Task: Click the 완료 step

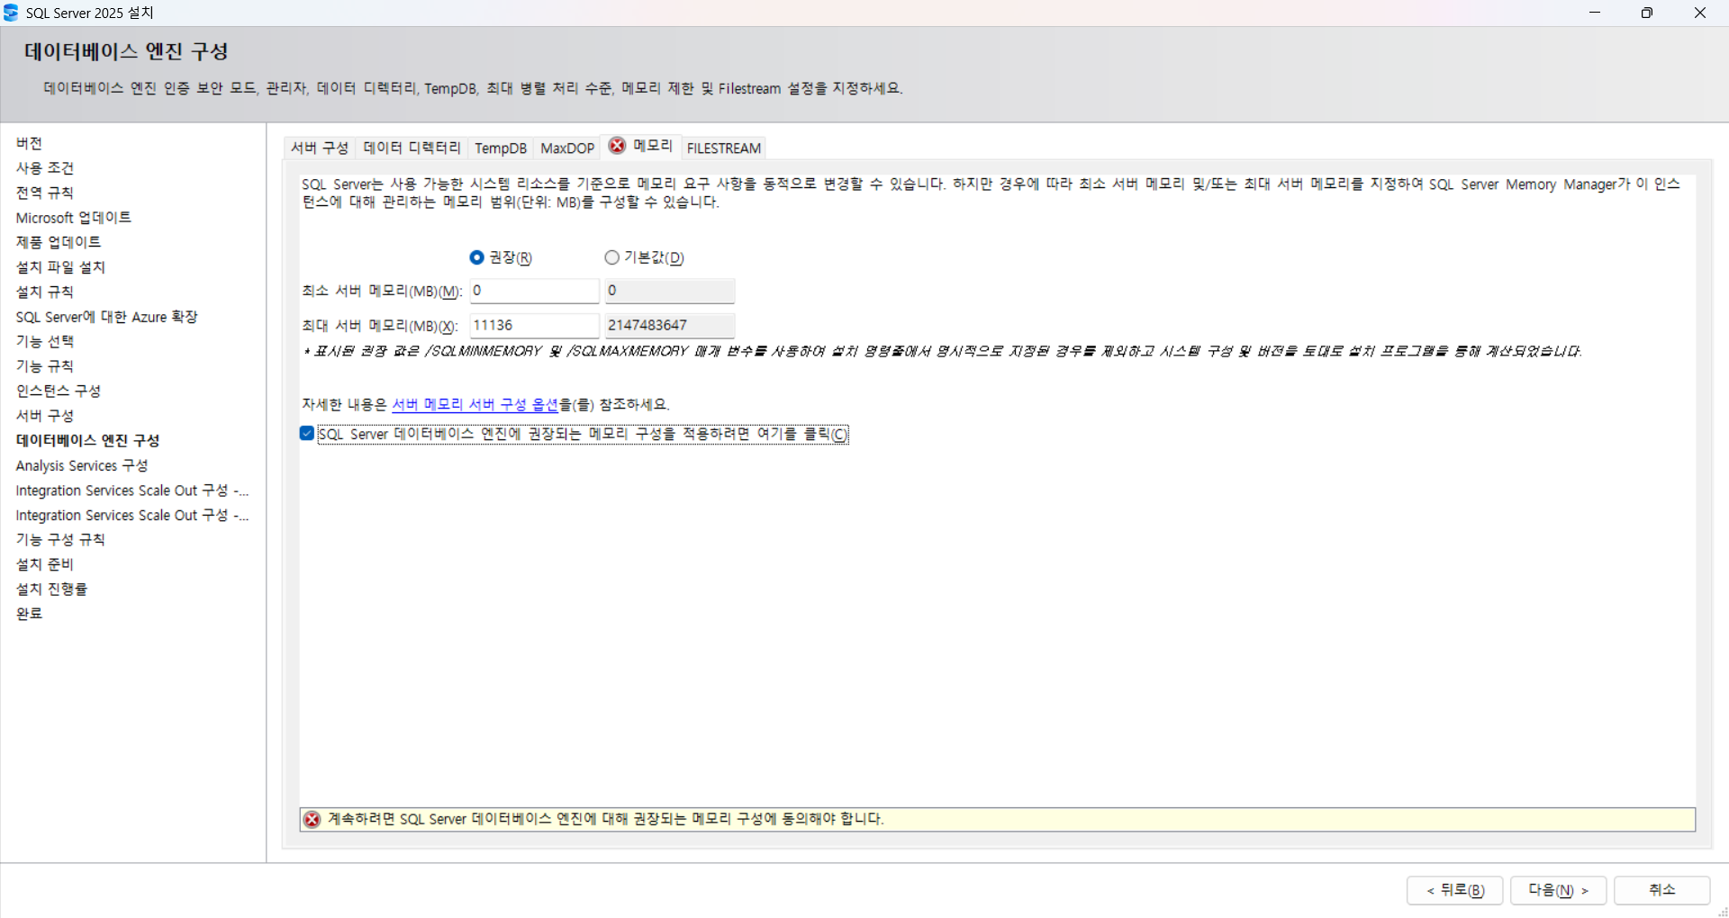Action: pyautogui.click(x=29, y=614)
